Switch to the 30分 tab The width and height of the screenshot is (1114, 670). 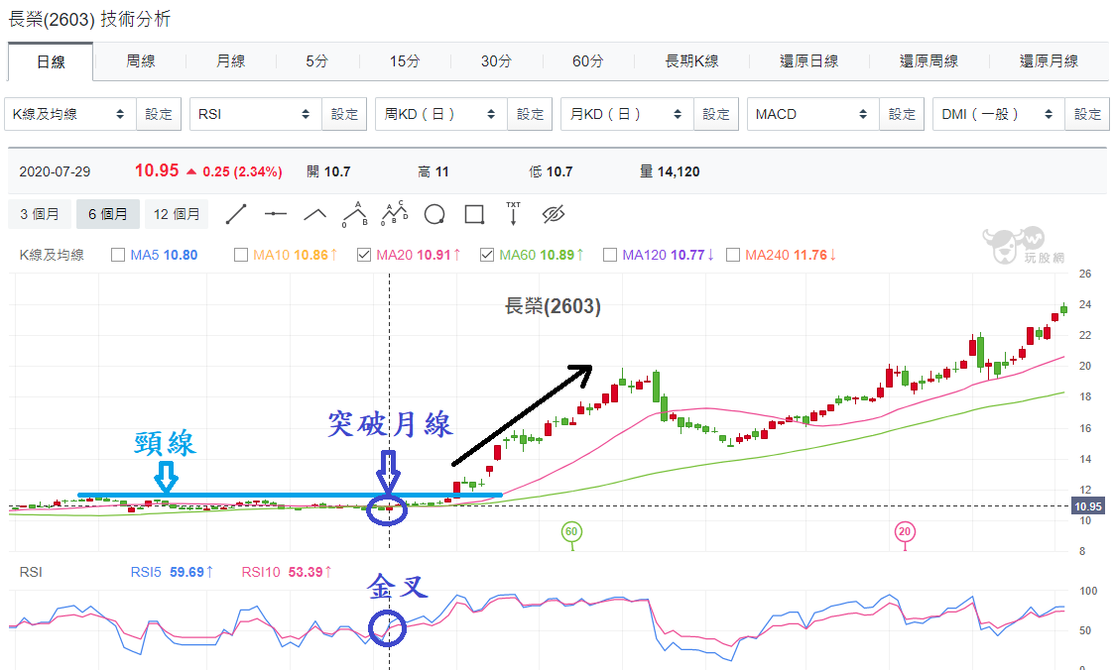tap(496, 61)
